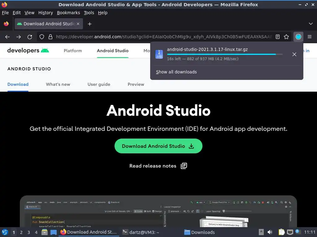Reload the current page
Image resolution: width=317 pixels, height=237 pixels.
click(x=30, y=37)
